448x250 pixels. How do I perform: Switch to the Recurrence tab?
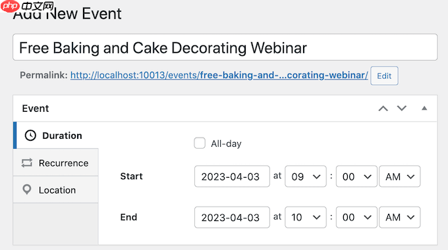[x=56, y=162]
